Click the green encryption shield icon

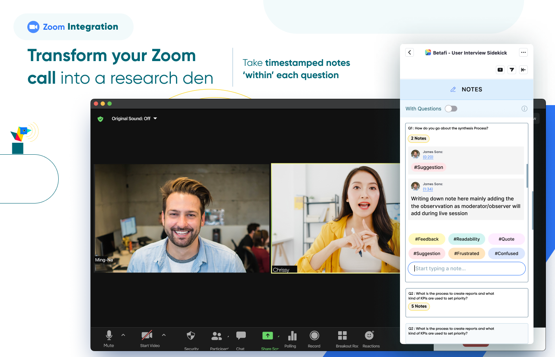pos(100,119)
